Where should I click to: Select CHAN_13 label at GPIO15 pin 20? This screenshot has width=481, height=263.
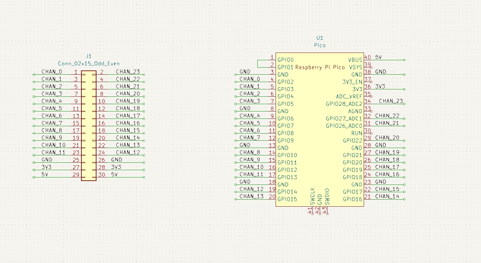tap(252, 196)
